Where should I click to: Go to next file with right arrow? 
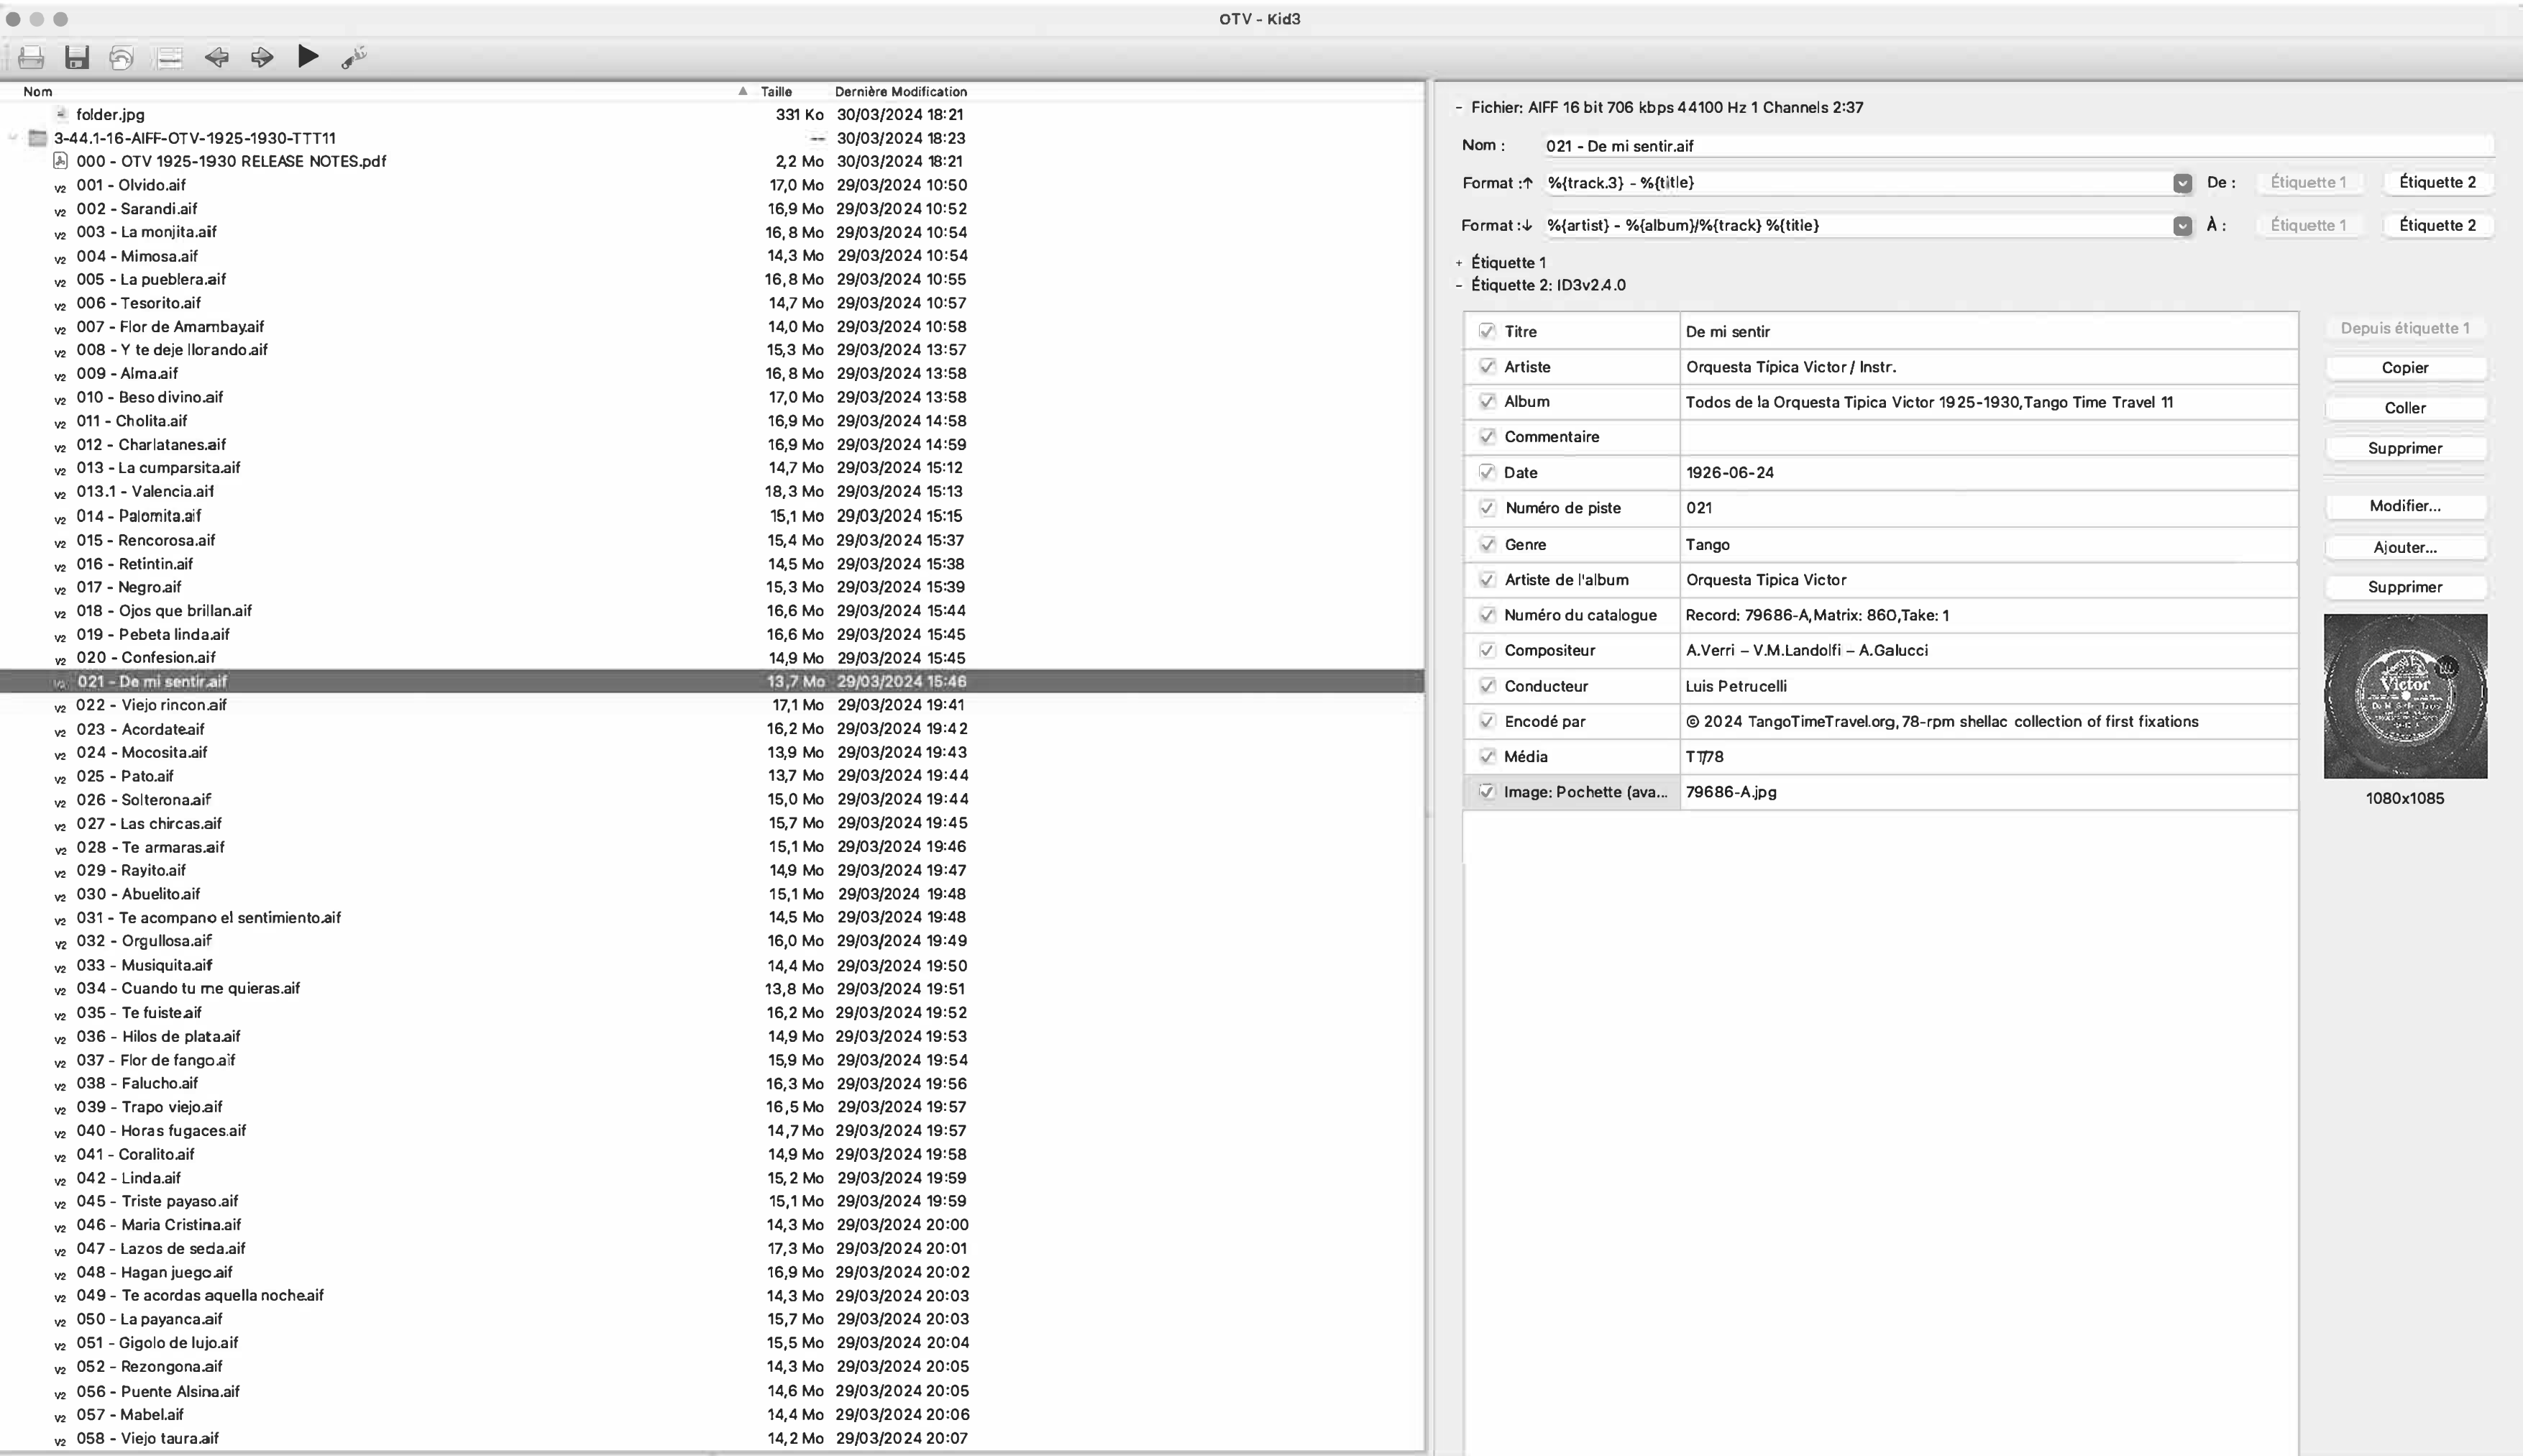click(x=262, y=57)
